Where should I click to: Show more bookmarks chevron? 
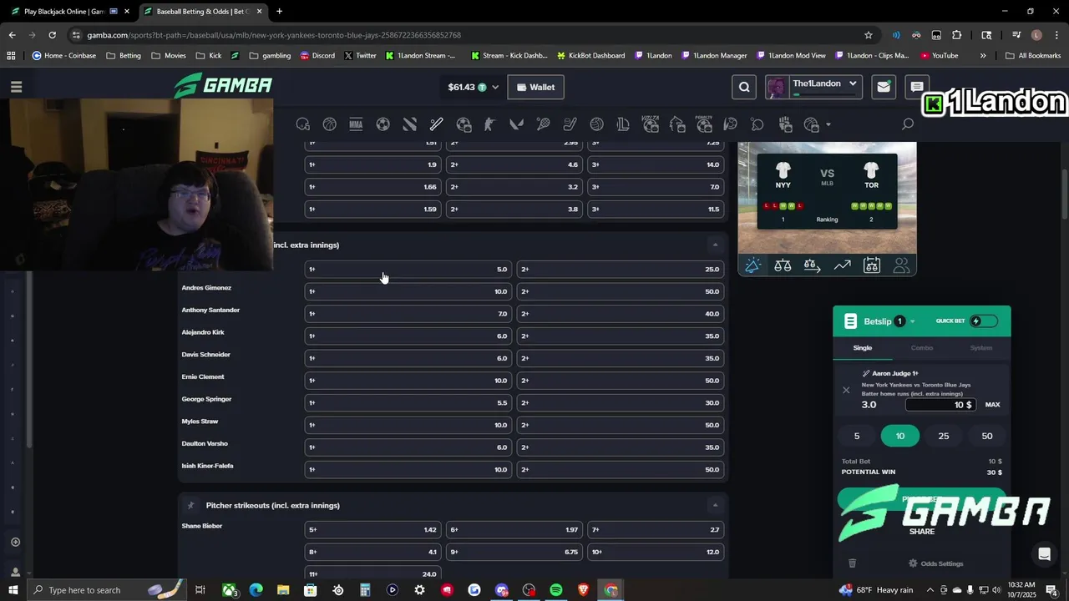coord(983,56)
